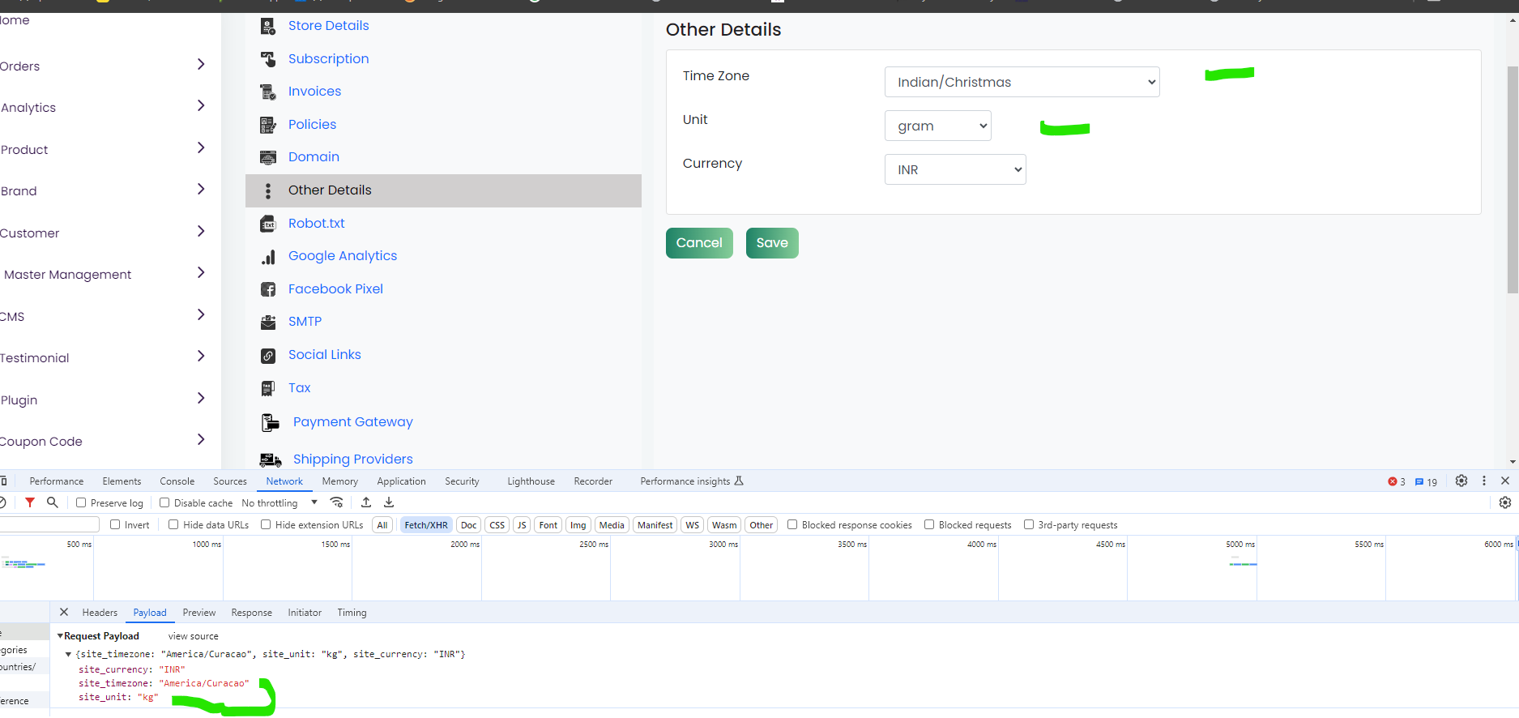This screenshot has width=1519, height=718.
Task: Click the Payment Gateway icon
Action: [x=271, y=422]
